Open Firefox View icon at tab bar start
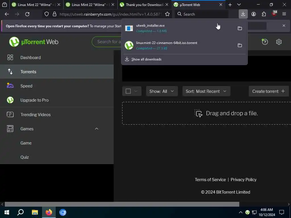 (5, 5)
